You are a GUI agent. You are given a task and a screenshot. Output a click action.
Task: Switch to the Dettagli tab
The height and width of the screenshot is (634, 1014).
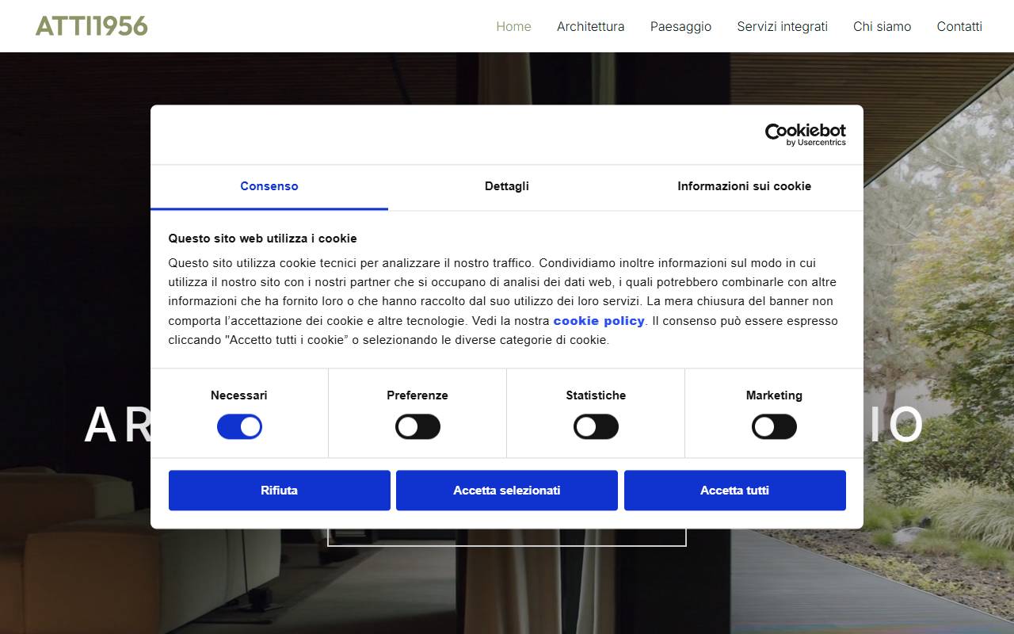tap(507, 187)
